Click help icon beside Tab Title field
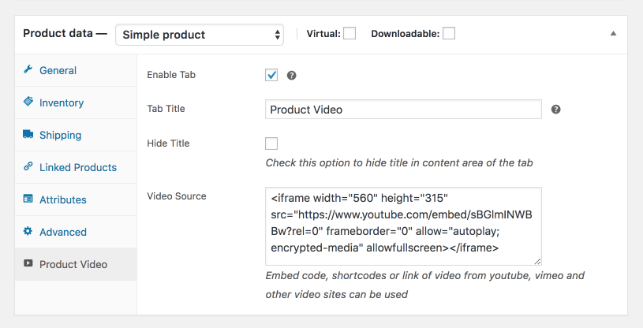The height and width of the screenshot is (328, 643). click(555, 110)
